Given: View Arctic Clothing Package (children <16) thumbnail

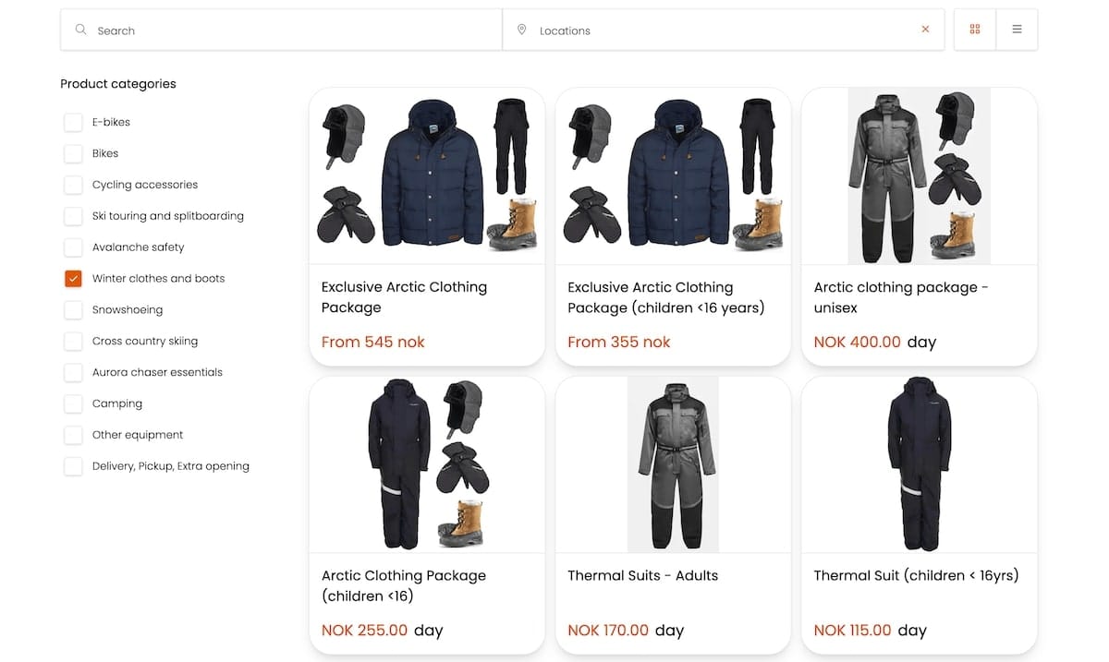Looking at the screenshot, I should 426,463.
